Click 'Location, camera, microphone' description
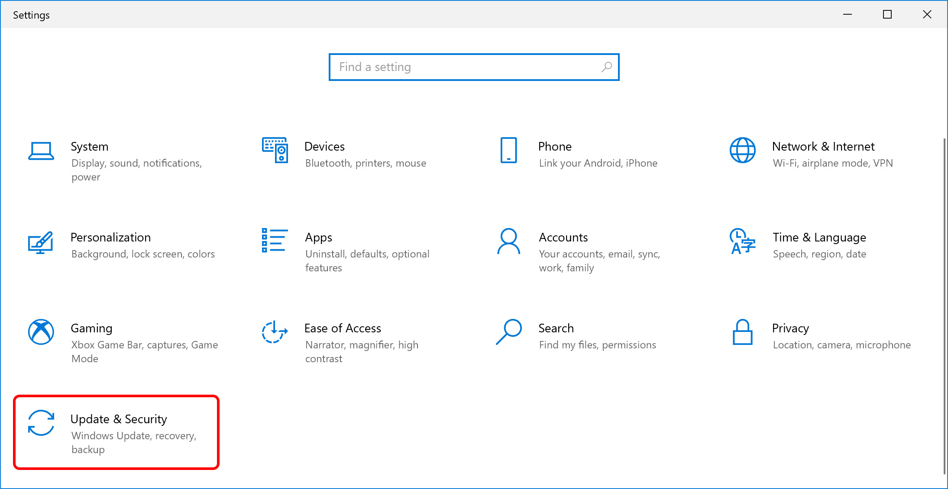This screenshot has width=948, height=489. point(842,345)
